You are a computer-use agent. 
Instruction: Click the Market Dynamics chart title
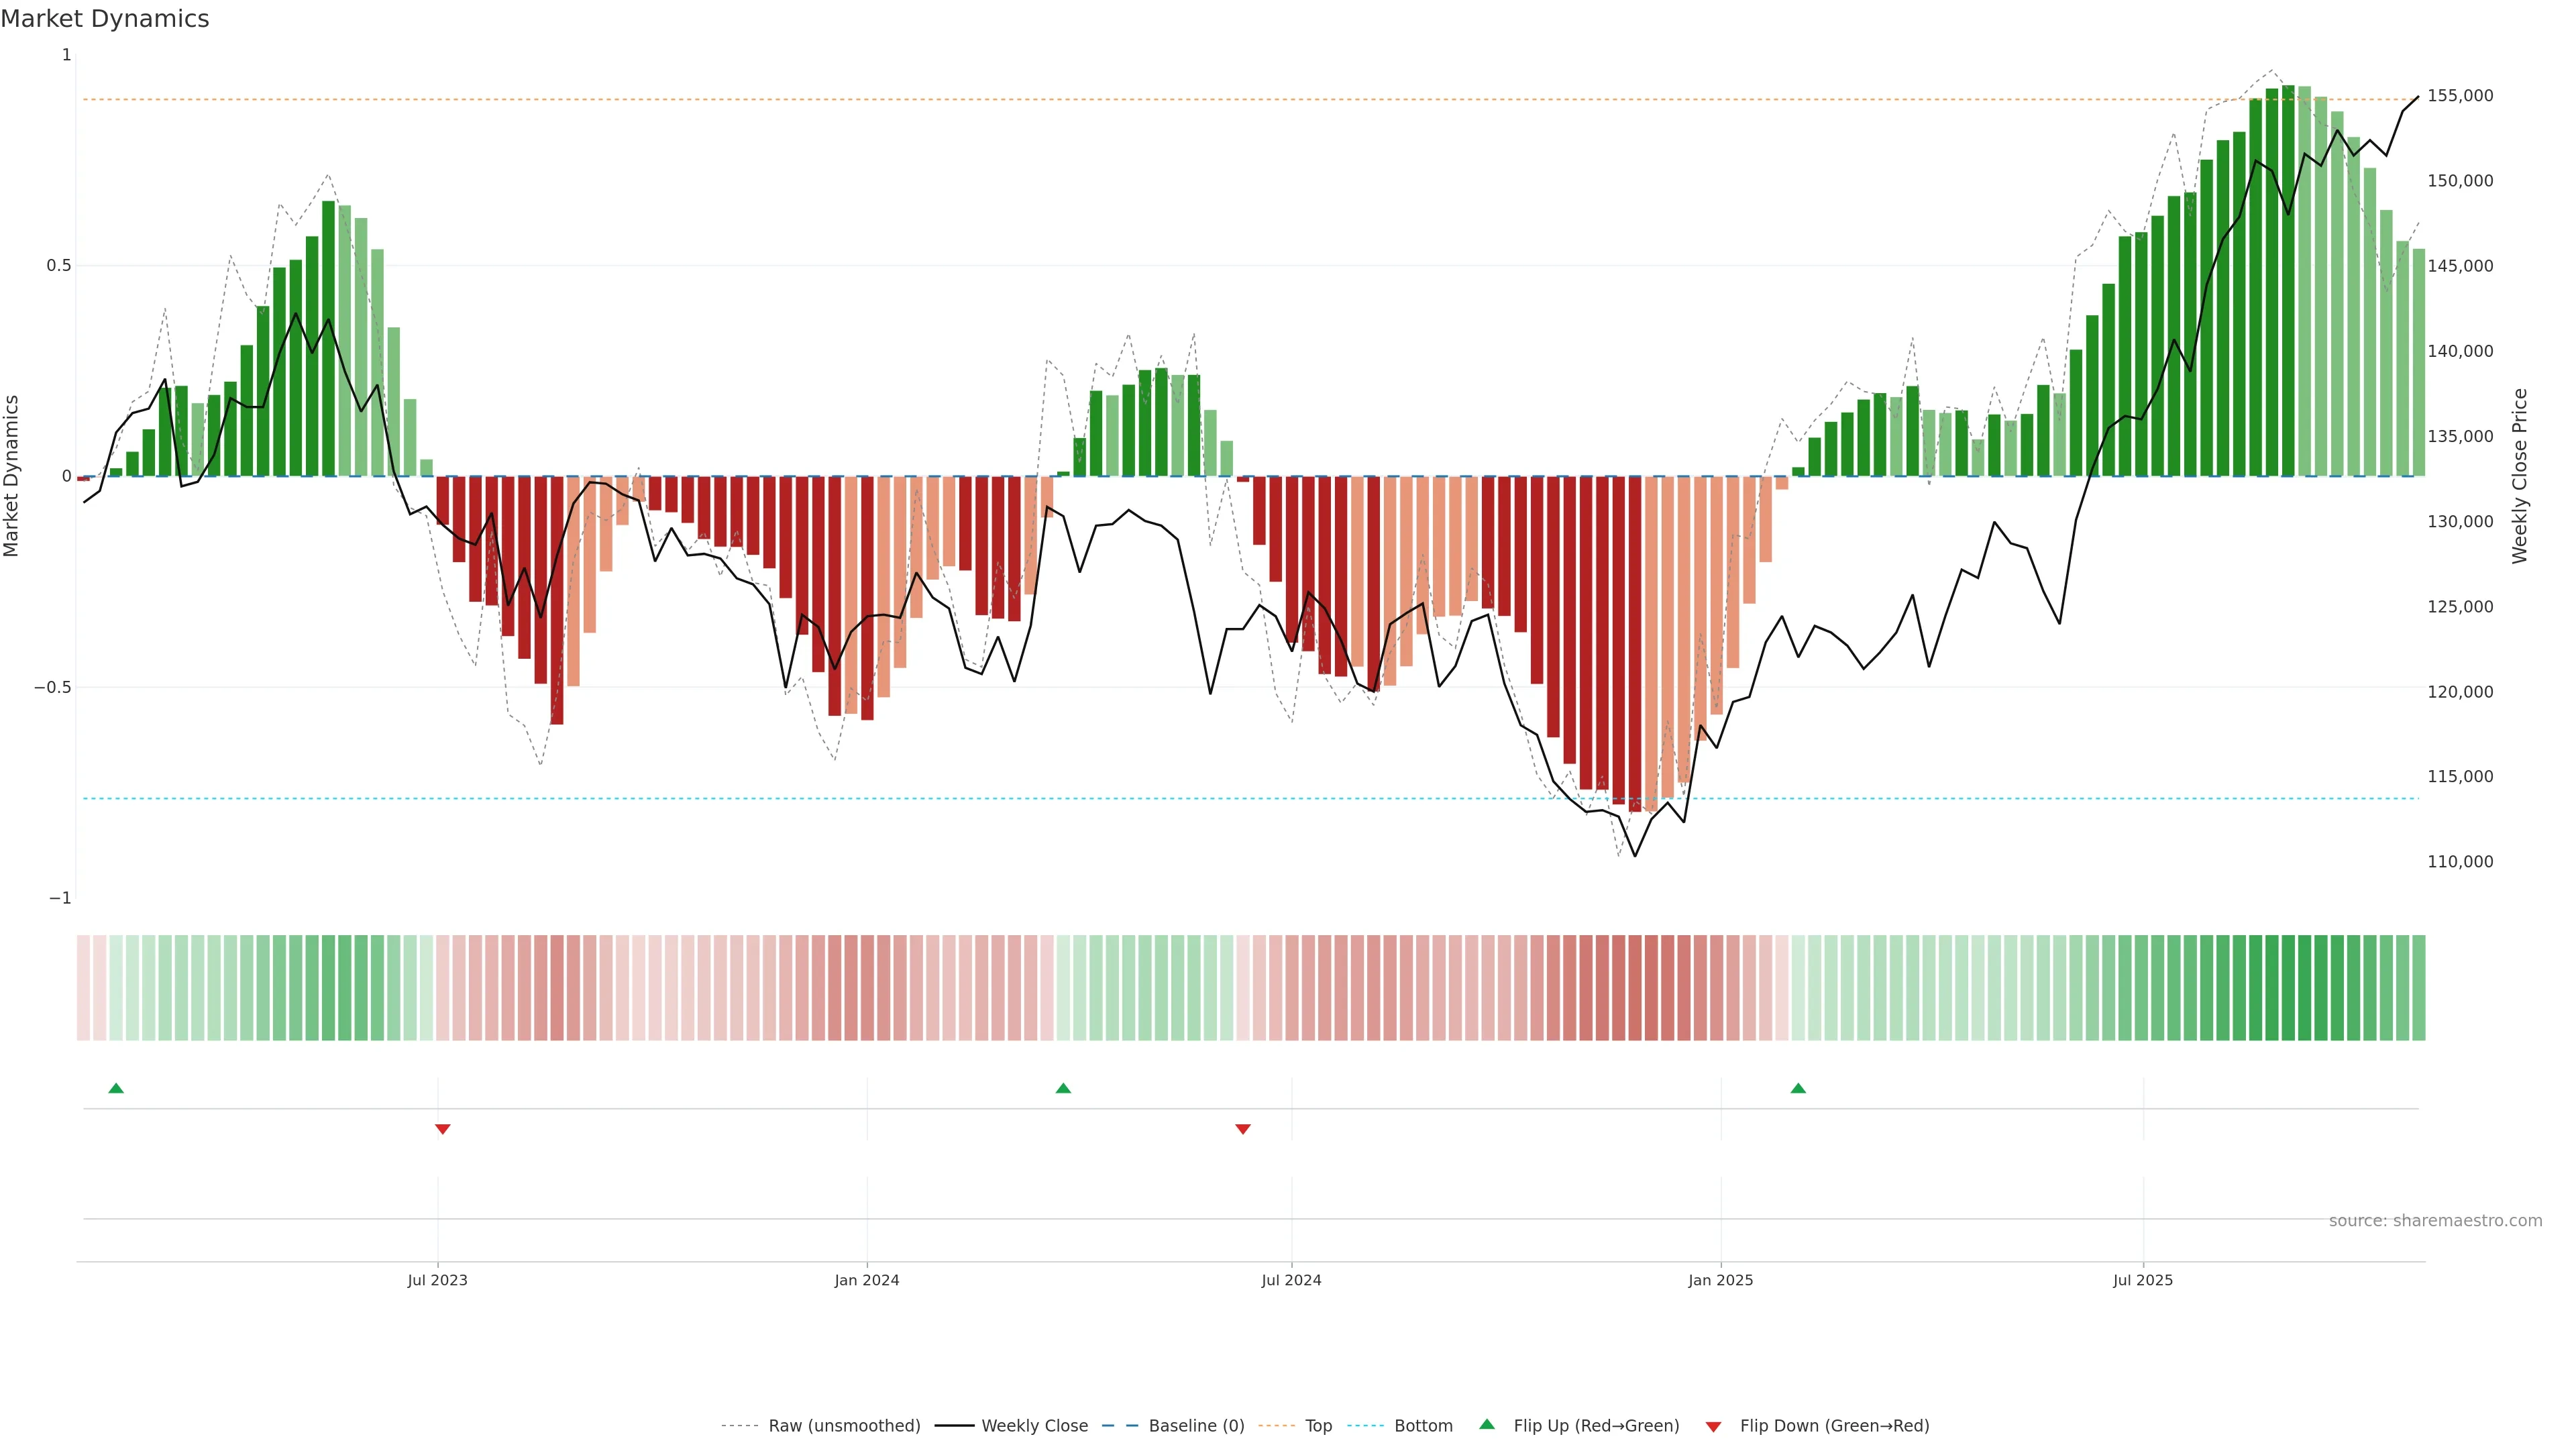pos(105,19)
